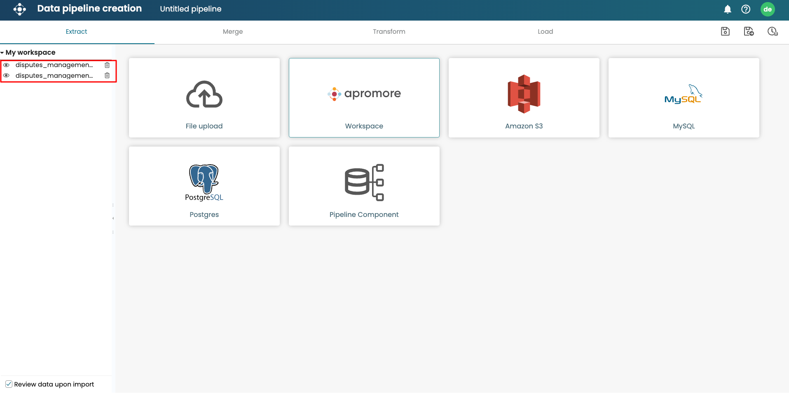Select the Amazon S3 source card
The width and height of the screenshot is (789, 396).
(x=524, y=98)
